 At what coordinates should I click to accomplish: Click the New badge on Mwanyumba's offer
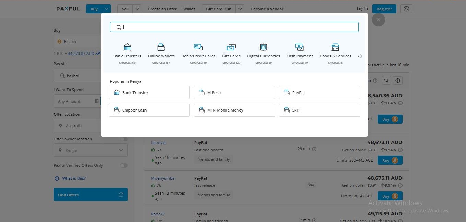(x=311, y=185)
